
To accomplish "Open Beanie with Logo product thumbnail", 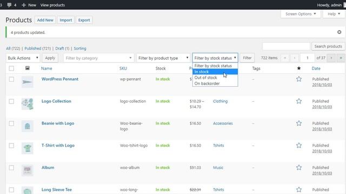I will (28, 126).
